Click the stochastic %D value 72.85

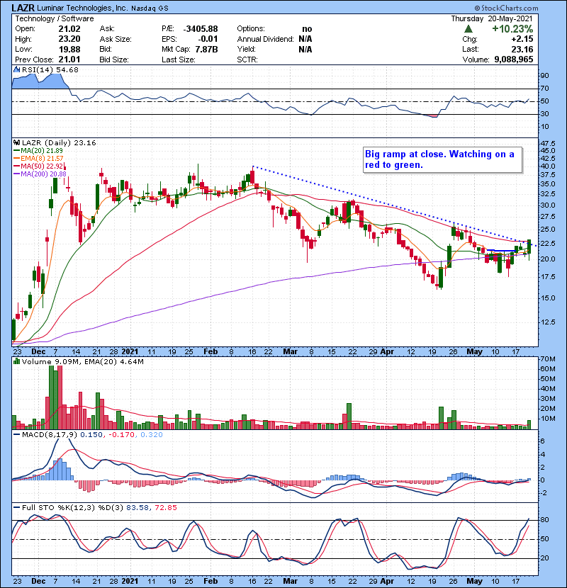(x=165, y=508)
